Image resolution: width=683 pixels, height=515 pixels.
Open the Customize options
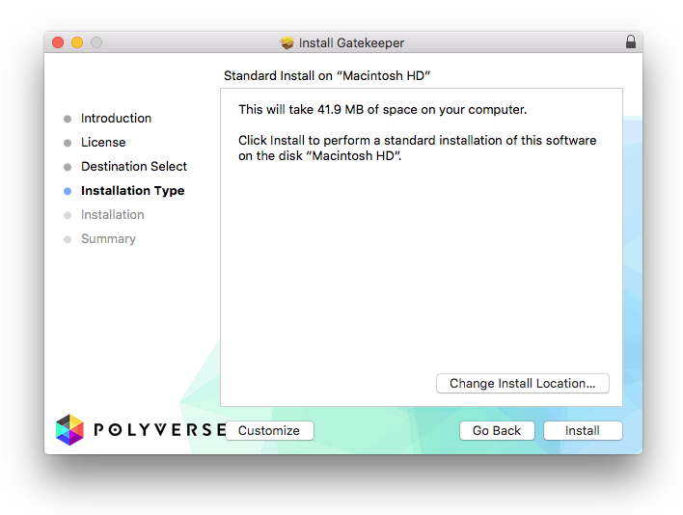(x=269, y=430)
